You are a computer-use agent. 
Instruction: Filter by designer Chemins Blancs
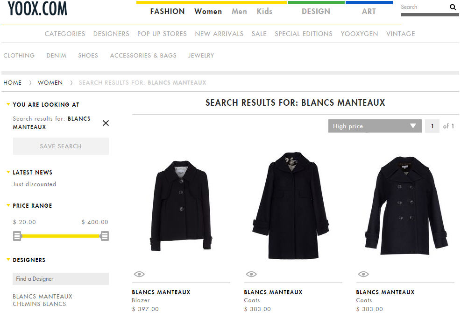[x=39, y=304]
